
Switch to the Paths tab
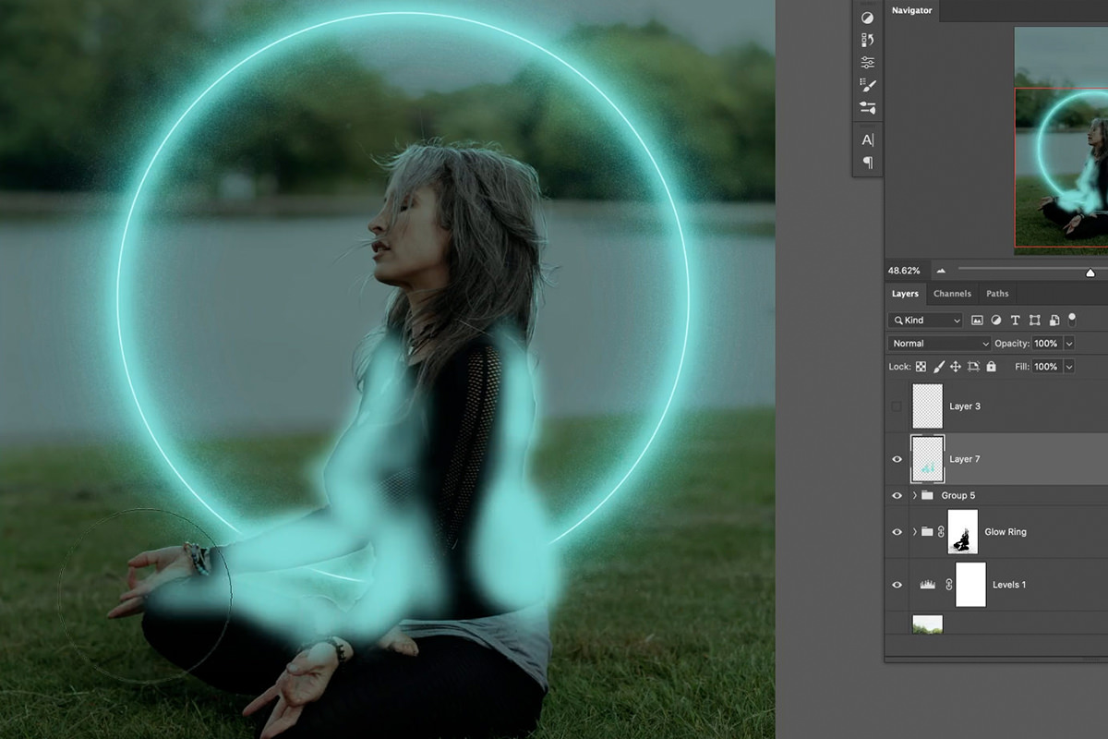(997, 294)
